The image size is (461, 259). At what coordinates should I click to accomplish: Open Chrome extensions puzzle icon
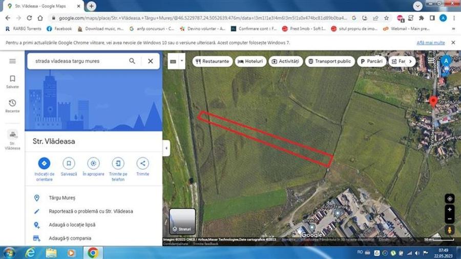pyautogui.click(x=422, y=18)
